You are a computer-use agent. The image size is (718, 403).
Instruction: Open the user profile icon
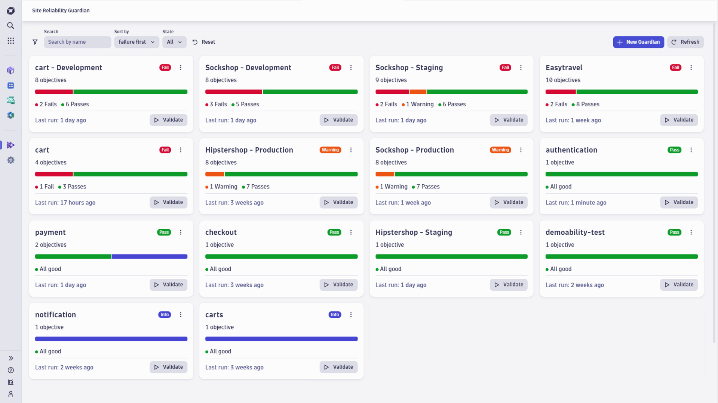pyautogui.click(x=11, y=394)
